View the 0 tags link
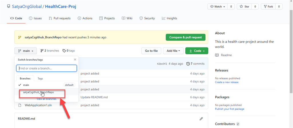Screen dimensions: 293x128 point(69,51)
